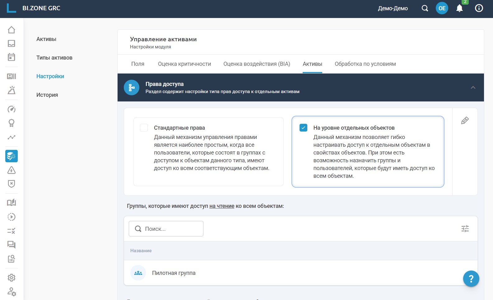Switch to the "Обработка по условиям" tab
Image resolution: width=493 pixels, height=300 pixels.
click(365, 64)
